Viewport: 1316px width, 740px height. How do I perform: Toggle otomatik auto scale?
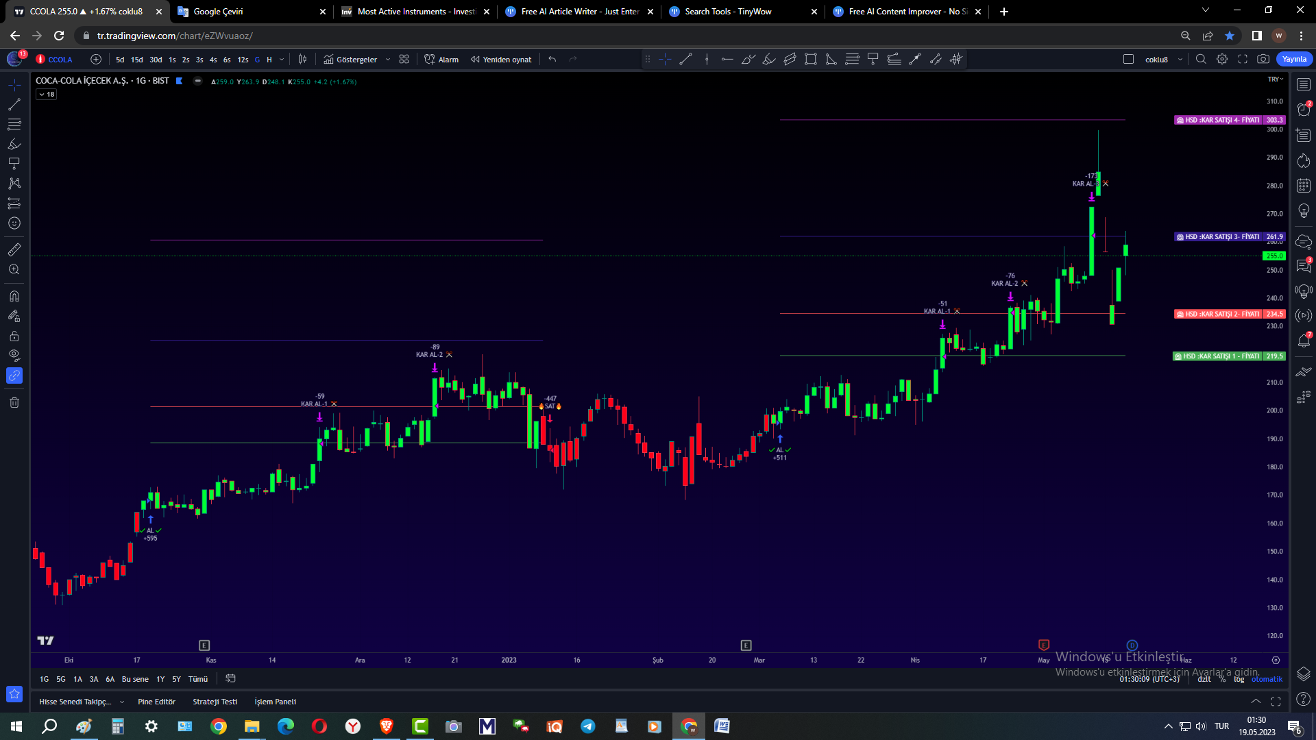[x=1267, y=680]
